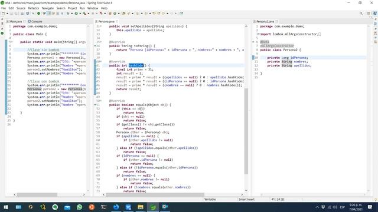378x212 pixels.
Task: Click the highlighted hashCode method name
Action: [x=136, y=65]
